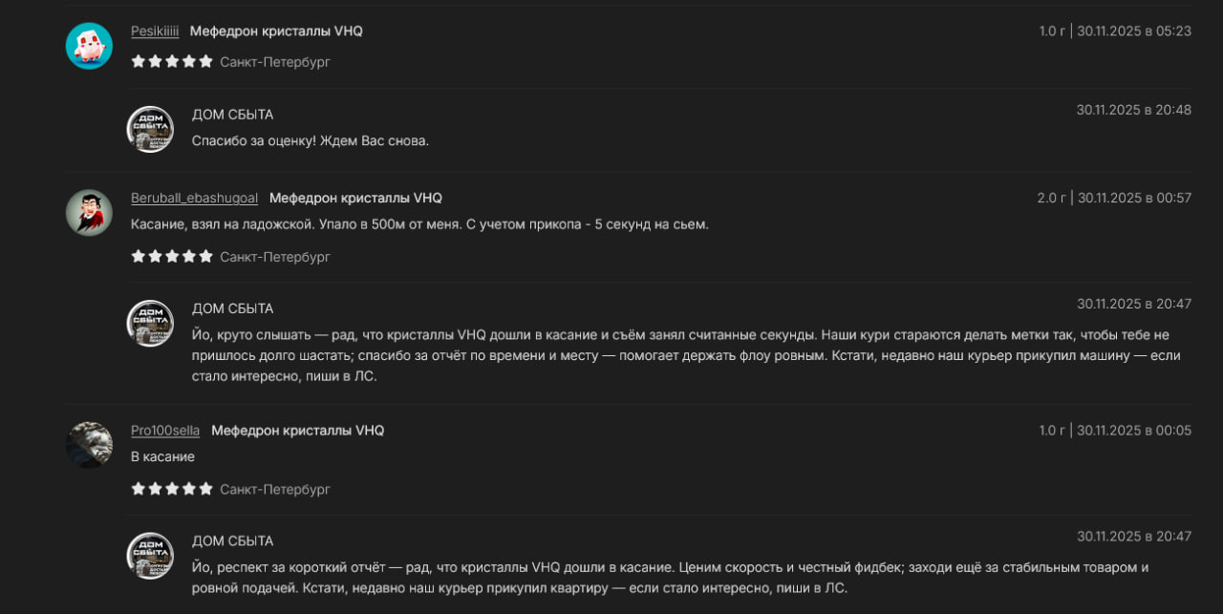Click the product title next to Pro100sella
The height and width of the screenshot is (614, 1223).
(297, 431)
